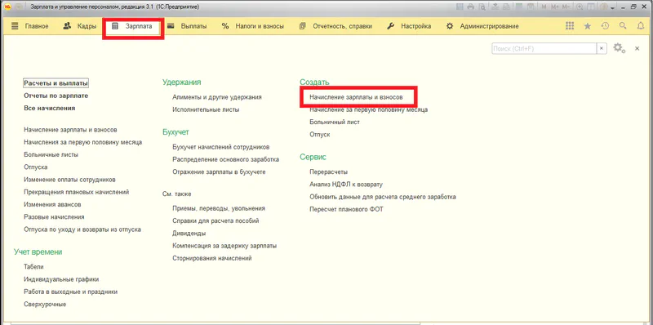
Task: Open Начисление зарплаты и взносов list on left
Action: tap(70, 130)
